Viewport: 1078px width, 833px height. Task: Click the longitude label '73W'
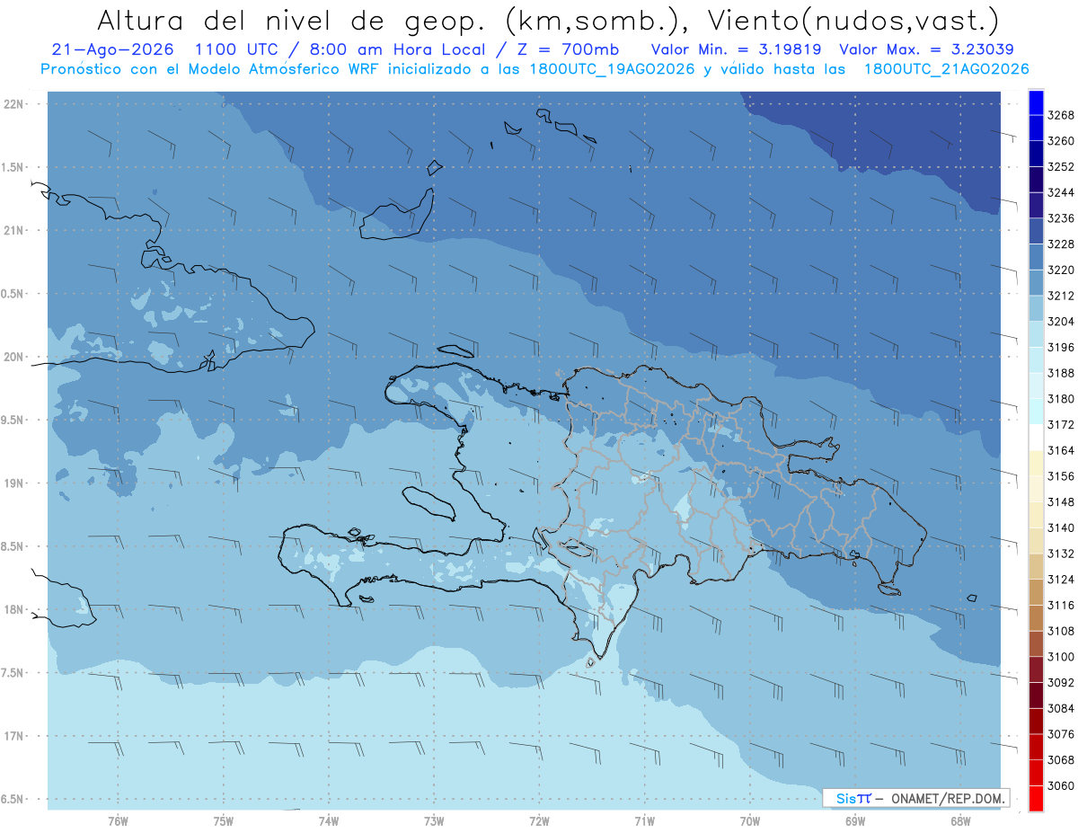pyautogui.click(x=434, y=820)
